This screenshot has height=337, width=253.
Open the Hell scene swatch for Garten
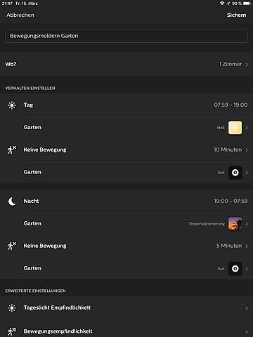click(235, 128)
